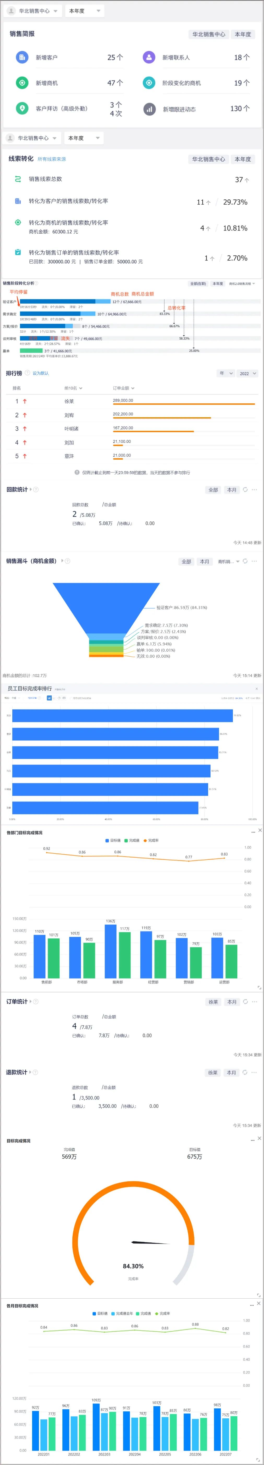Screen dimensions: 264x1465
Task: Close the 员工目标完成率排行 panel
Action: (x=257, y=689)
